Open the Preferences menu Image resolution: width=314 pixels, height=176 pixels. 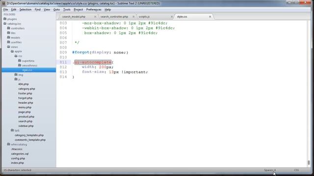point(94,10)
